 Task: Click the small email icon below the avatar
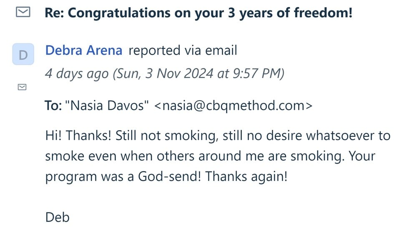pyautogui.click(x=23, y=87)
